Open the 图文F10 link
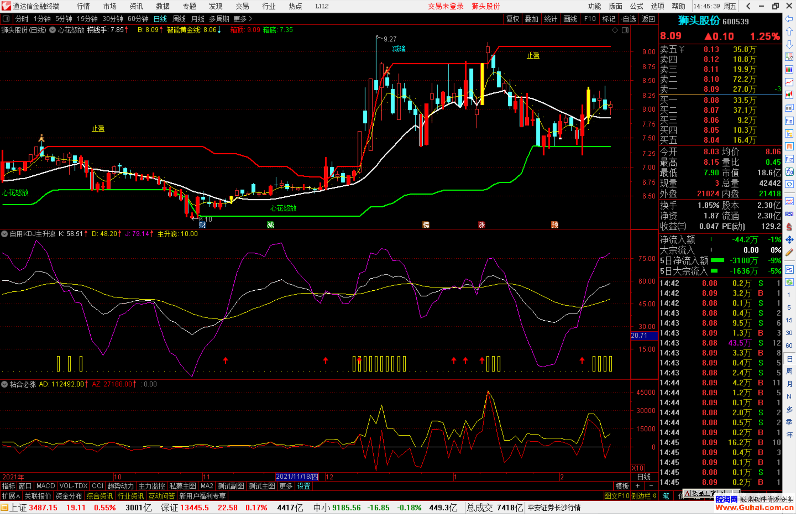 (617, 496)
